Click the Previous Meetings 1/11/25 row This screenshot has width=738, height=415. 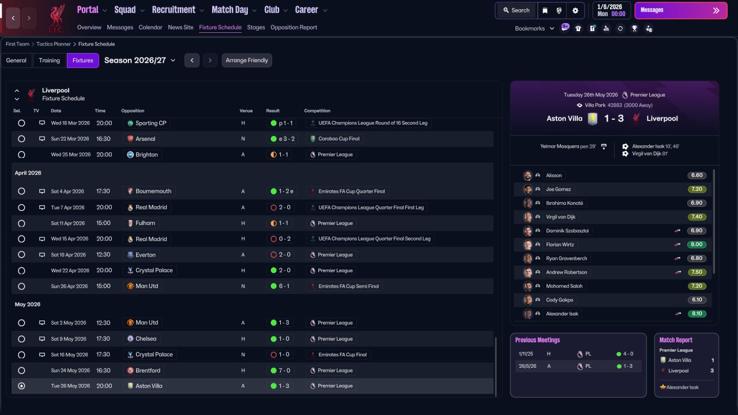[x=578, y=354]
